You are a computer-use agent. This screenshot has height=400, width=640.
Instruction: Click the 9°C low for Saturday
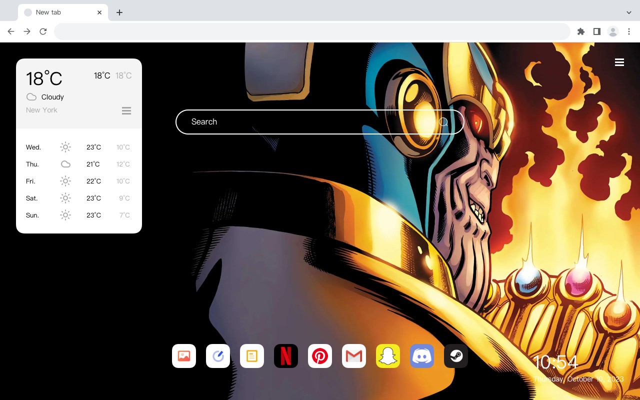(124, 198)
